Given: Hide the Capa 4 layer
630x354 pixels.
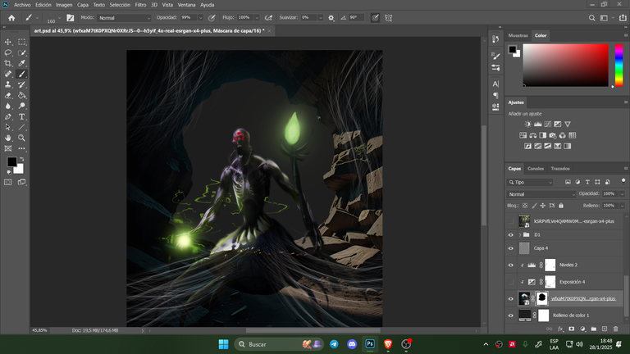Looking at the screenshot, I should (x=511, y=248).
